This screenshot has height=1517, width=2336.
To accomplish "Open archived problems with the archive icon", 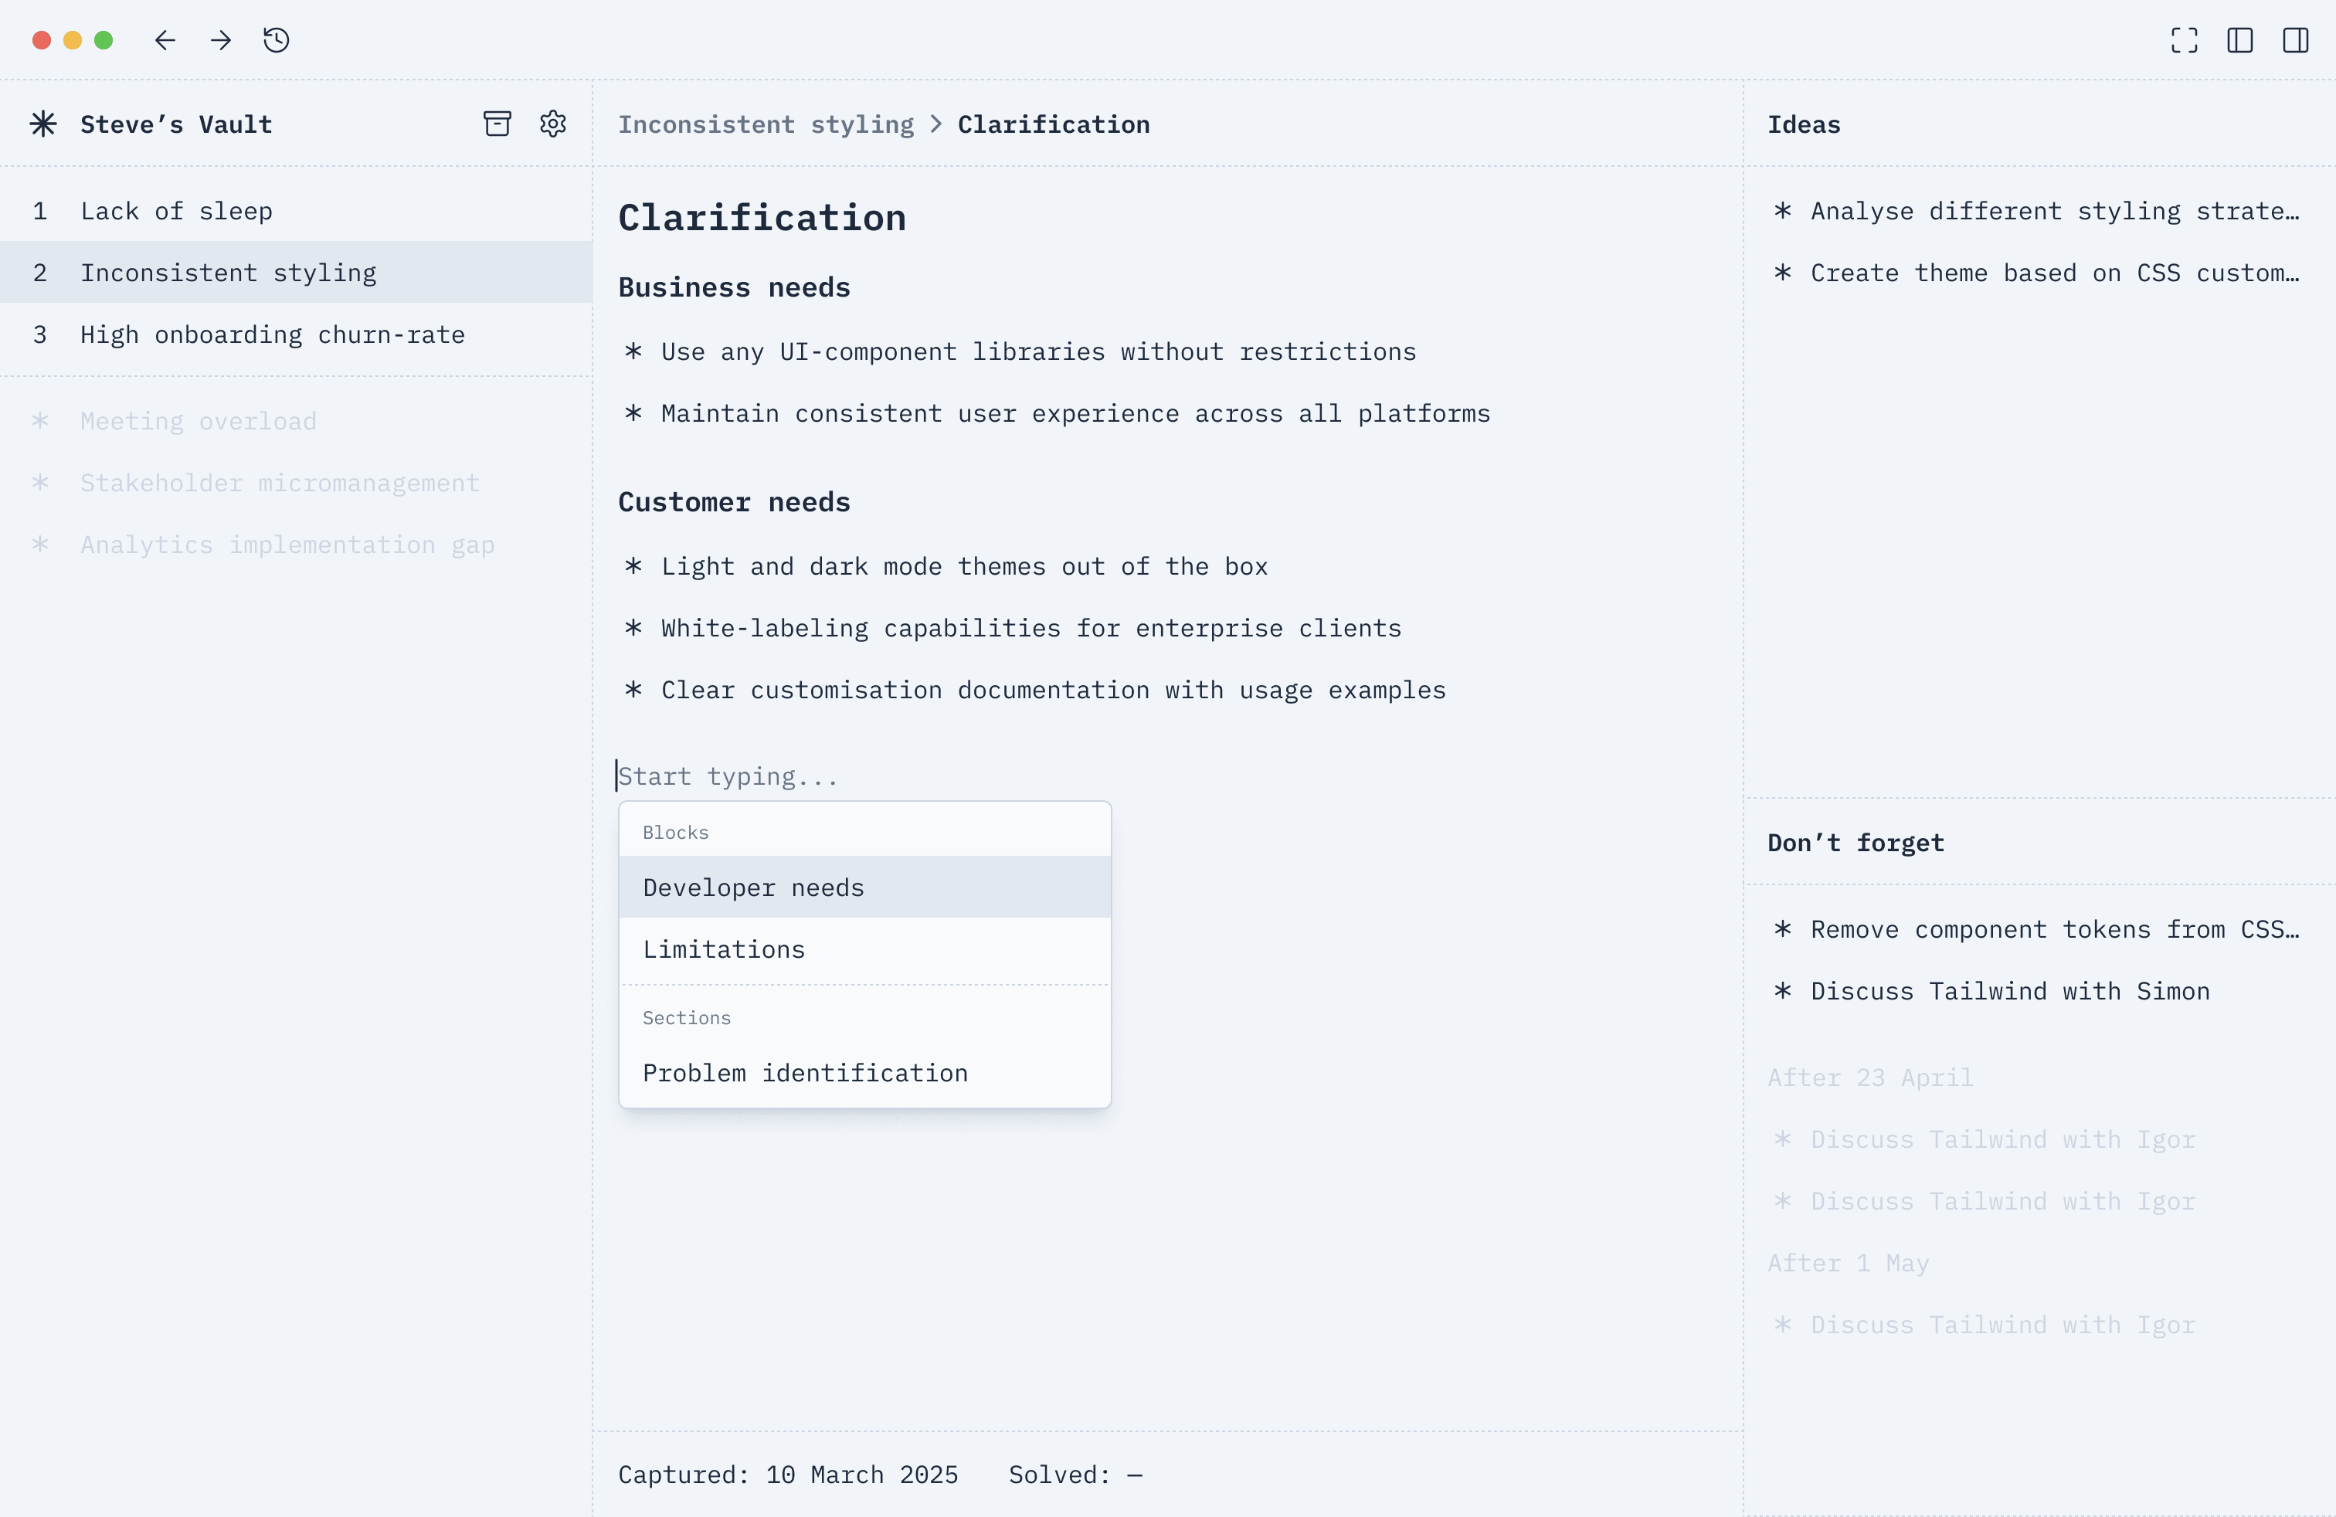I will [x=497, y=124].
